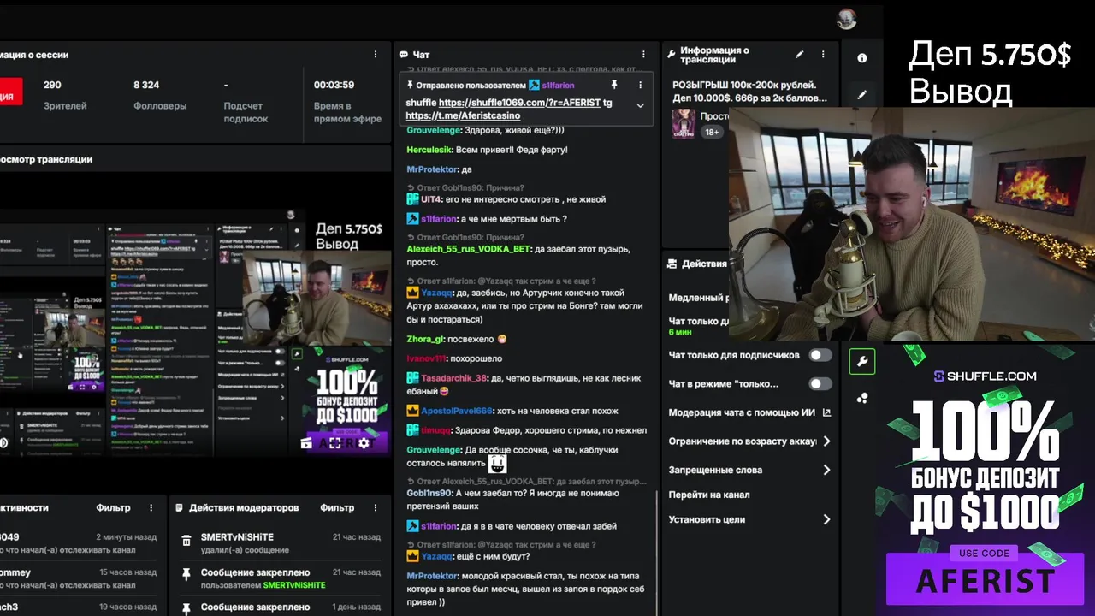Click the 00:03:59 live time value
Viewport: 1095px width, 616px height.
tap(334, 85)
